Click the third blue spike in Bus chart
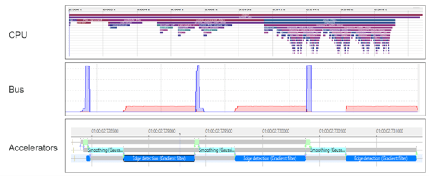This screenshot has width=429, height=176. [x=309, y=89]
